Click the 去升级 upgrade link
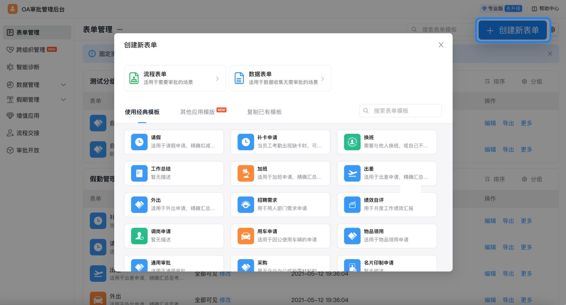The height and width of the screenshot is (305, 566). [513, 9]
